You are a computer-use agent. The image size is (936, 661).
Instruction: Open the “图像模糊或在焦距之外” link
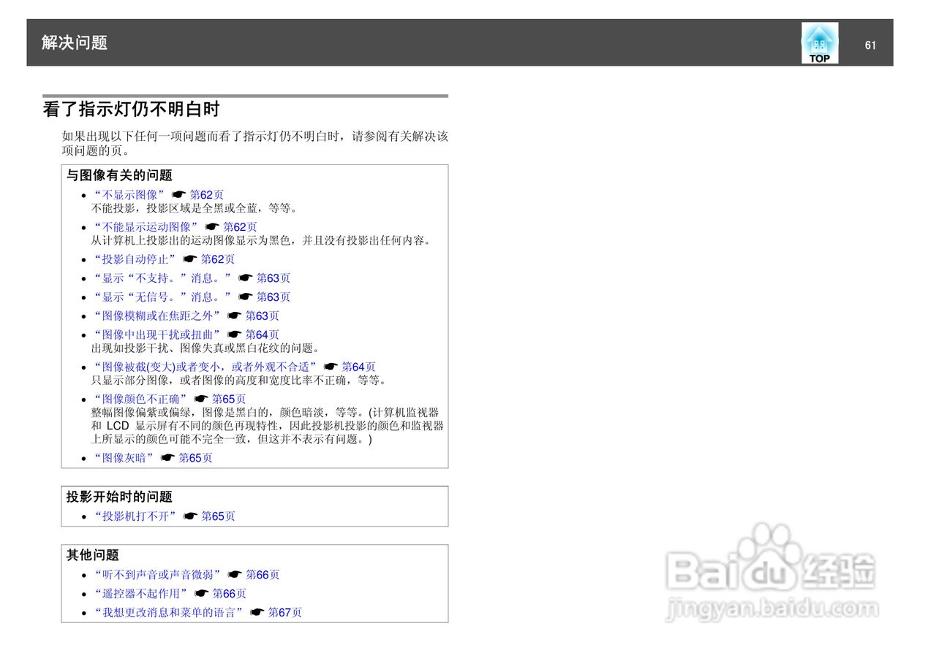(157, 316)
